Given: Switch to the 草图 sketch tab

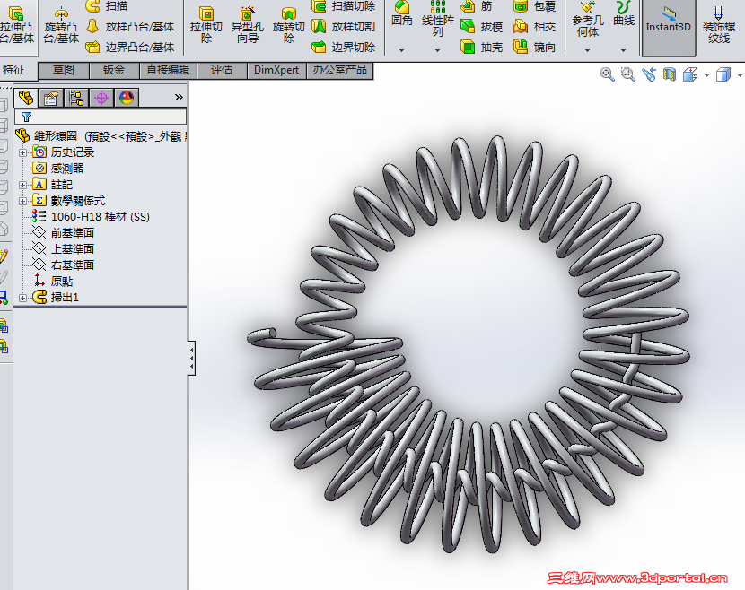Looking at the screenshot, I should point(64,70).
